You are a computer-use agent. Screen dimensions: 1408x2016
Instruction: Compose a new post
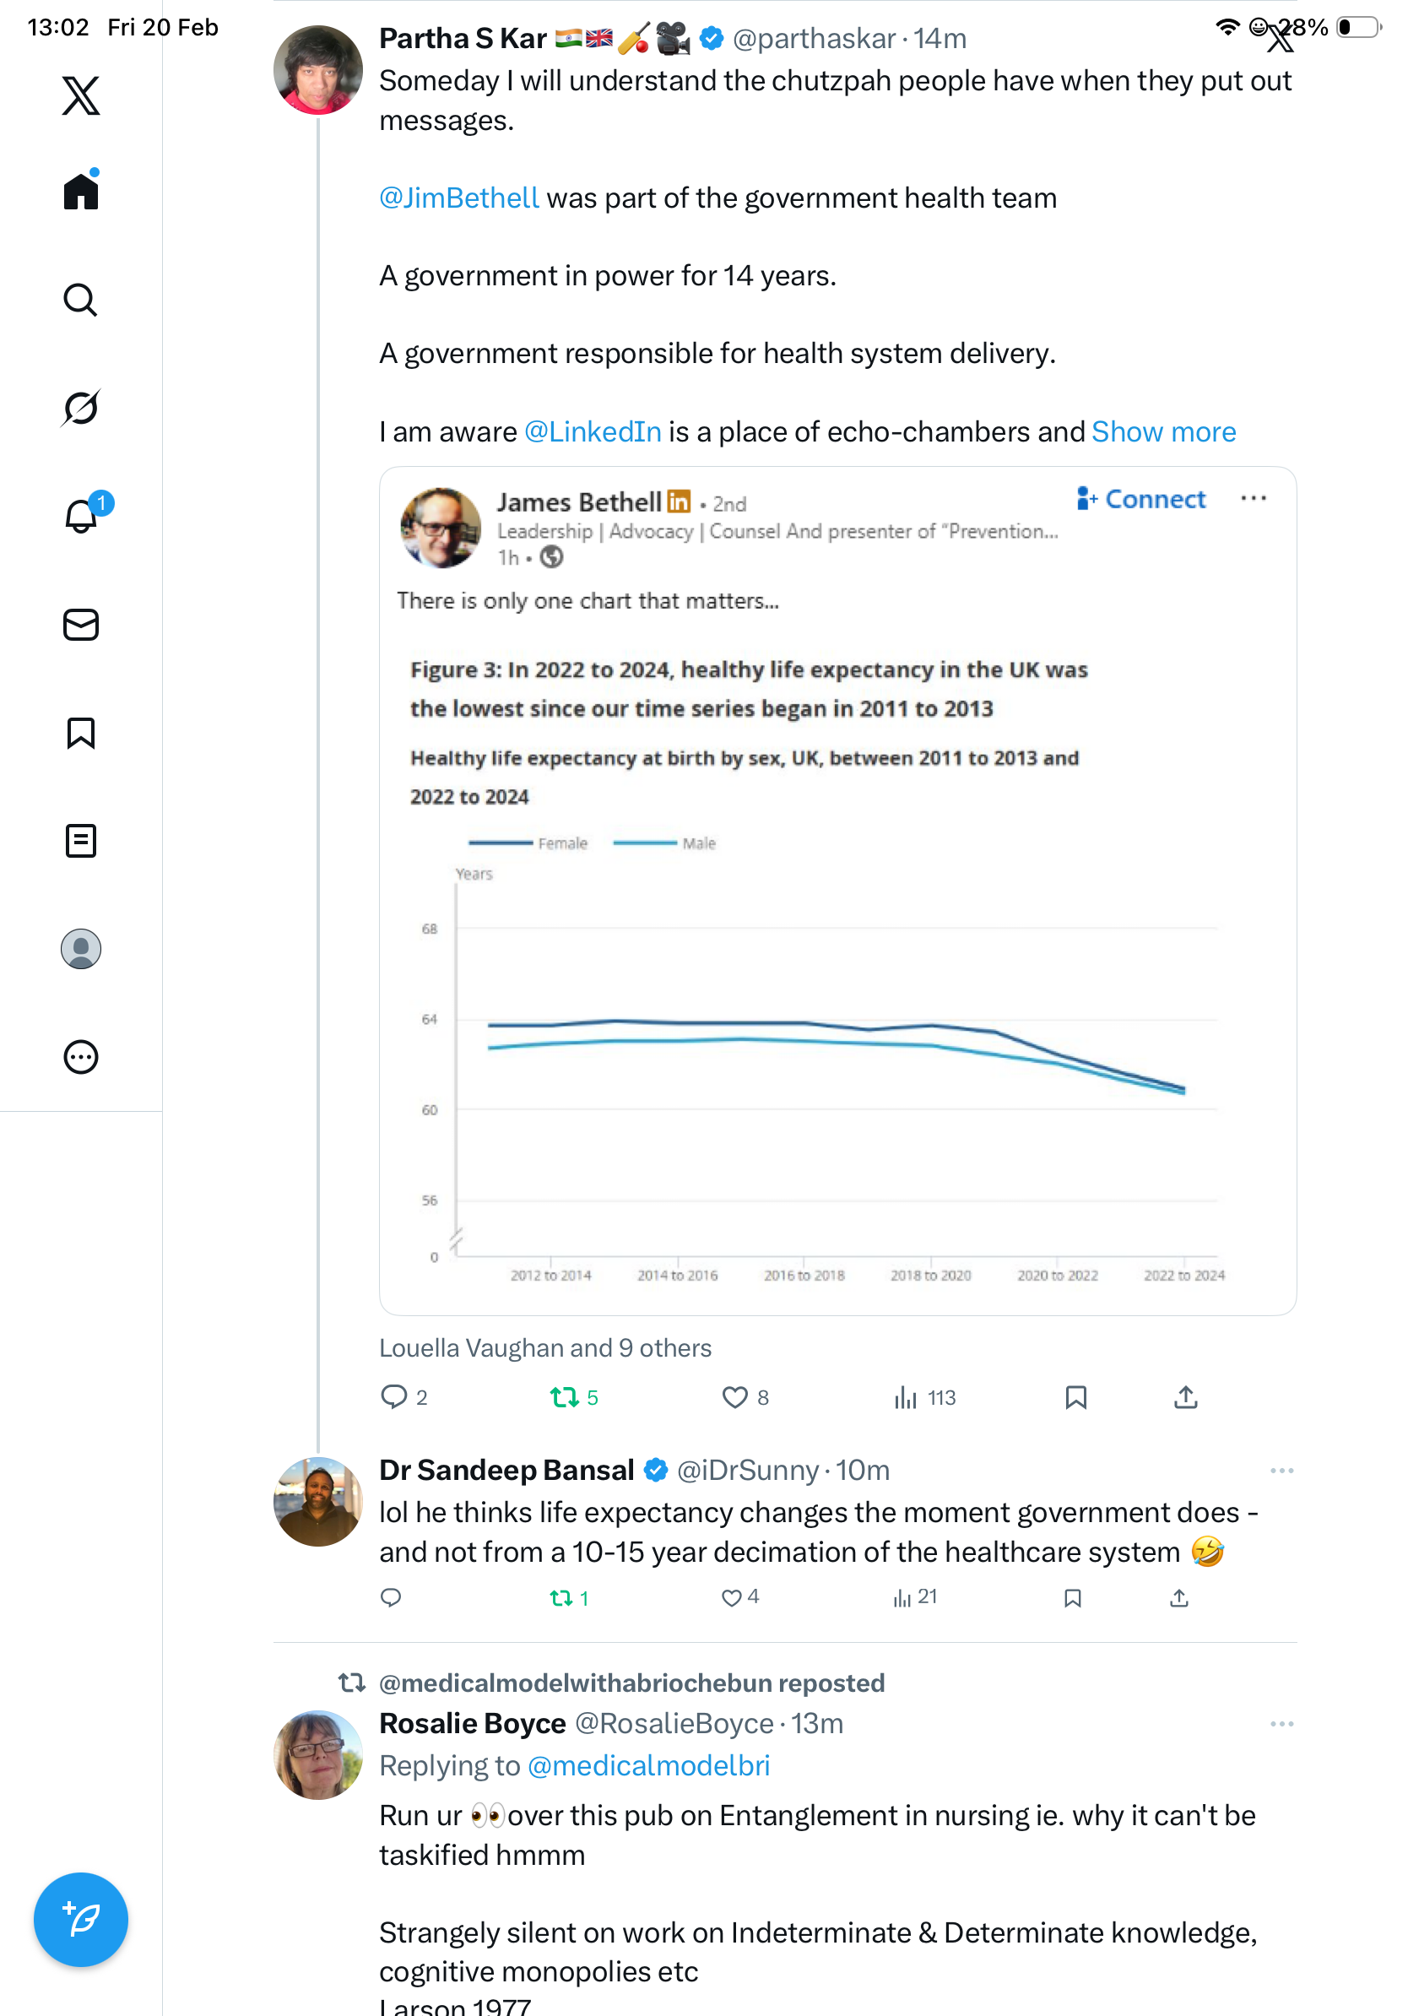81,1920
